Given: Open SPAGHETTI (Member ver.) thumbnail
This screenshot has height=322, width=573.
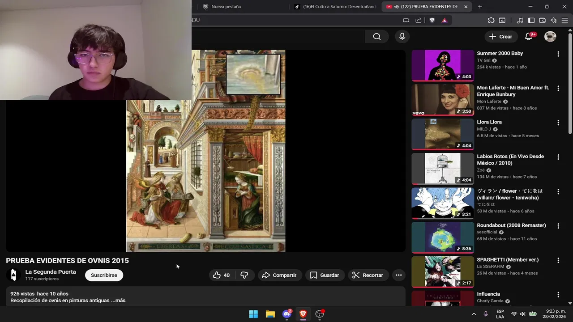Looking at the screenshot, I should (x=443, y=271).
